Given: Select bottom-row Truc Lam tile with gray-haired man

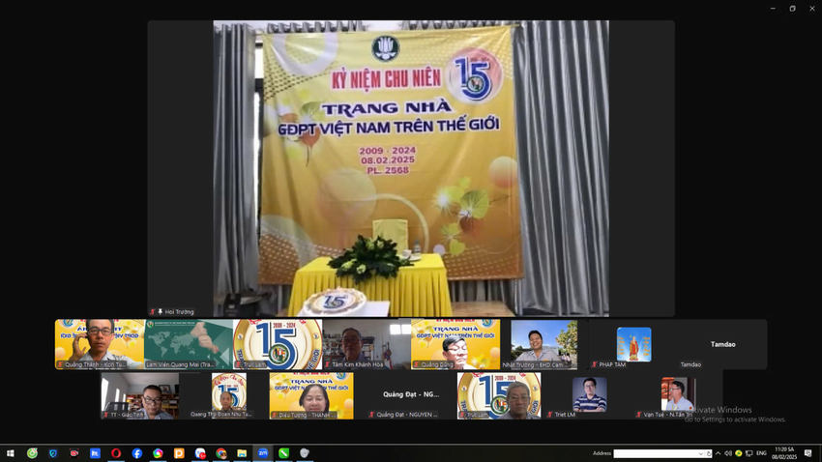Looking at the screenshot, I should coord(499,395).
